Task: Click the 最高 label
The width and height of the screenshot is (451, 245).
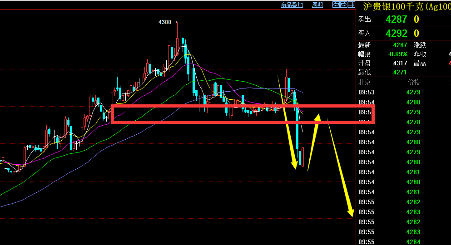Action: (420, 63)
